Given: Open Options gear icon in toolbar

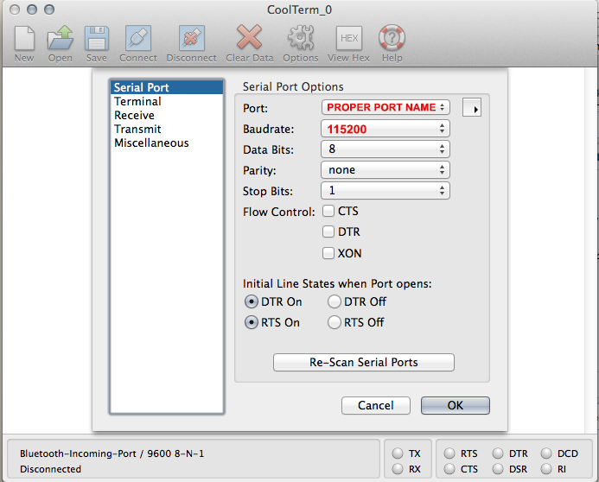Looking at the screenshot, I should [x=301, y=38].
